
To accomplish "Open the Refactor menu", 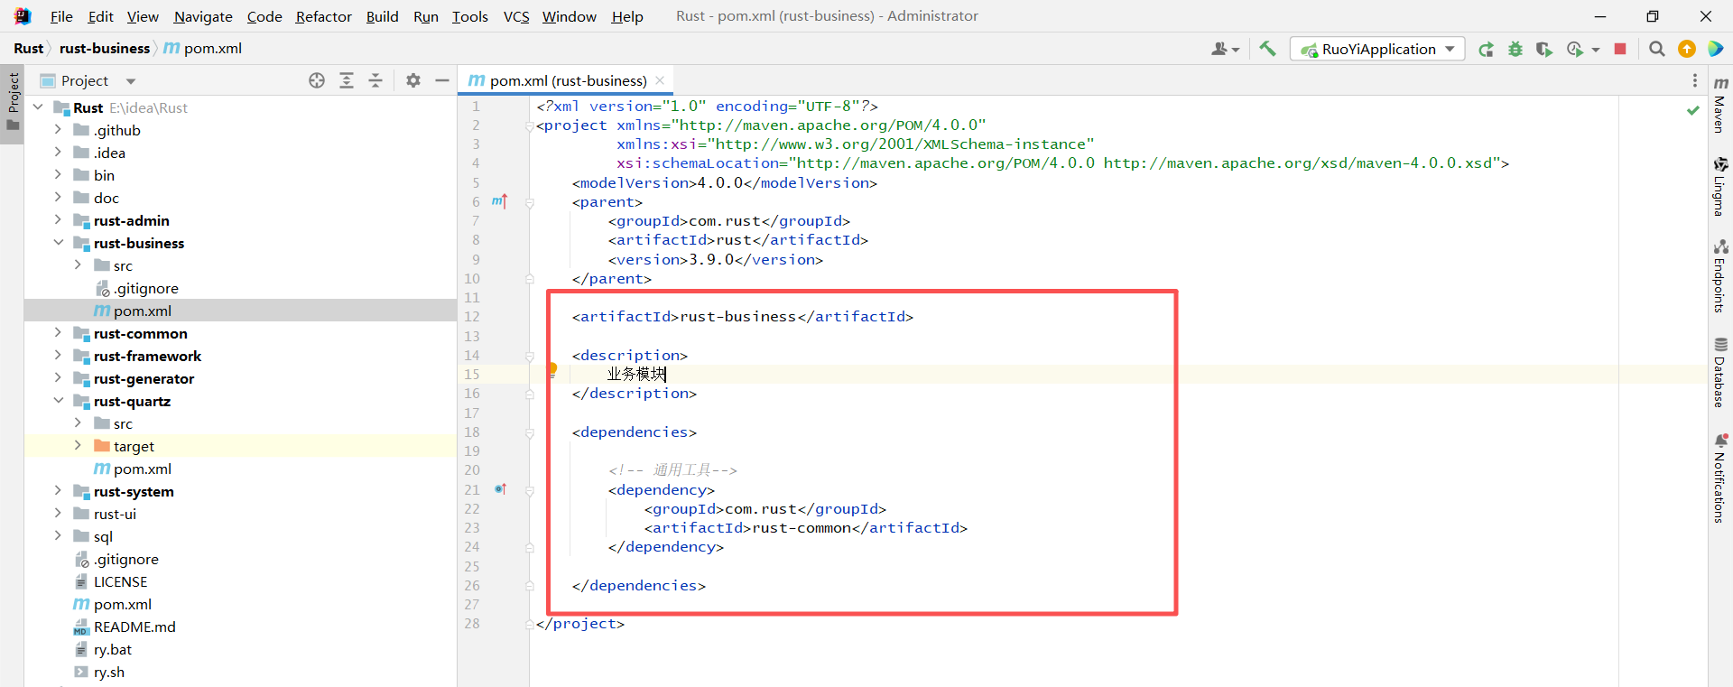I will [323, 16].
